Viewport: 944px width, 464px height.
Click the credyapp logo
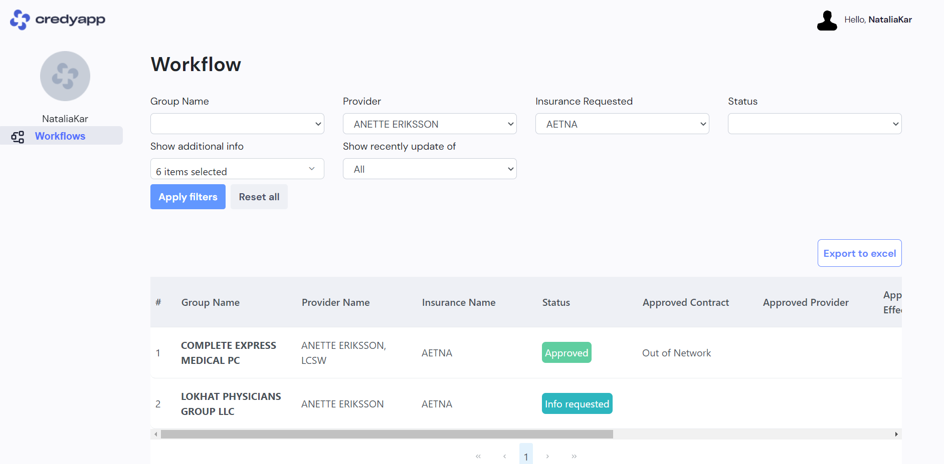[58, 20]
